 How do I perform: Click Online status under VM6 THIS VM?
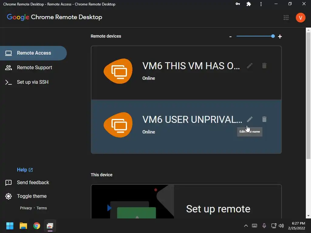(149, 78)
